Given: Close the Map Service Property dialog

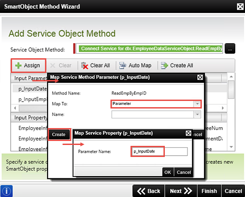Looking at the screenshot, I should click(x=188, y=133).
